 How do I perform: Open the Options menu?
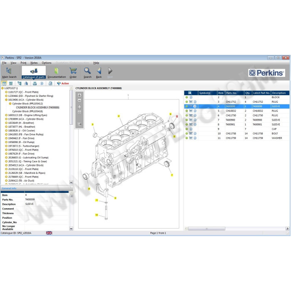coord(47,63)
